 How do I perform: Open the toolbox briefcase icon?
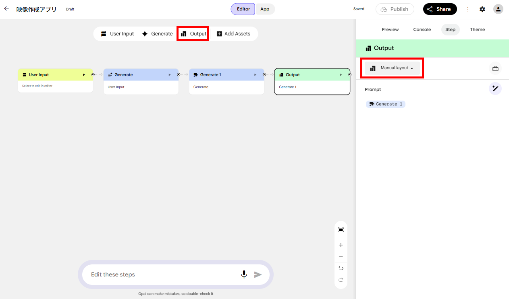click(x=495, y=68)
